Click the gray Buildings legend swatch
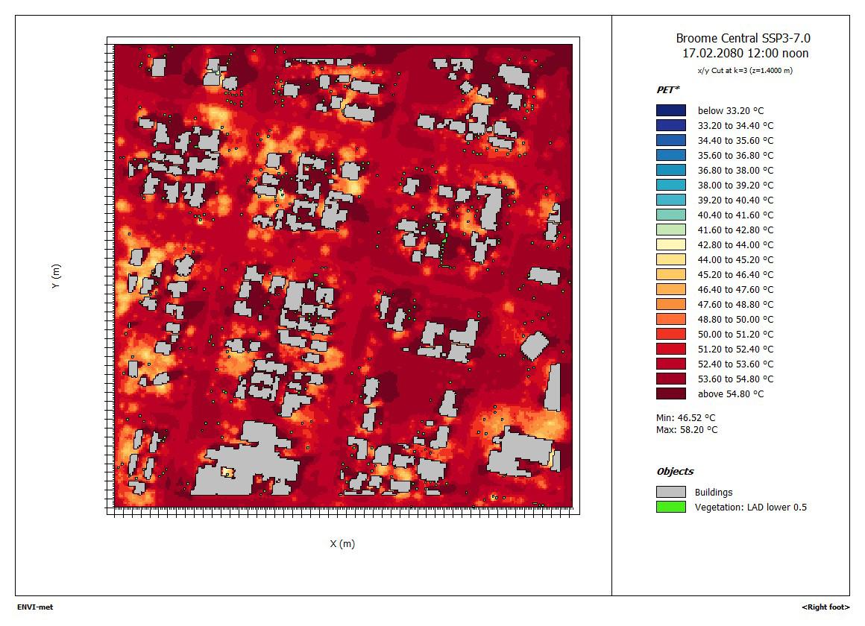This screenshot has height=626, width=865. click(x=671, y=492)
